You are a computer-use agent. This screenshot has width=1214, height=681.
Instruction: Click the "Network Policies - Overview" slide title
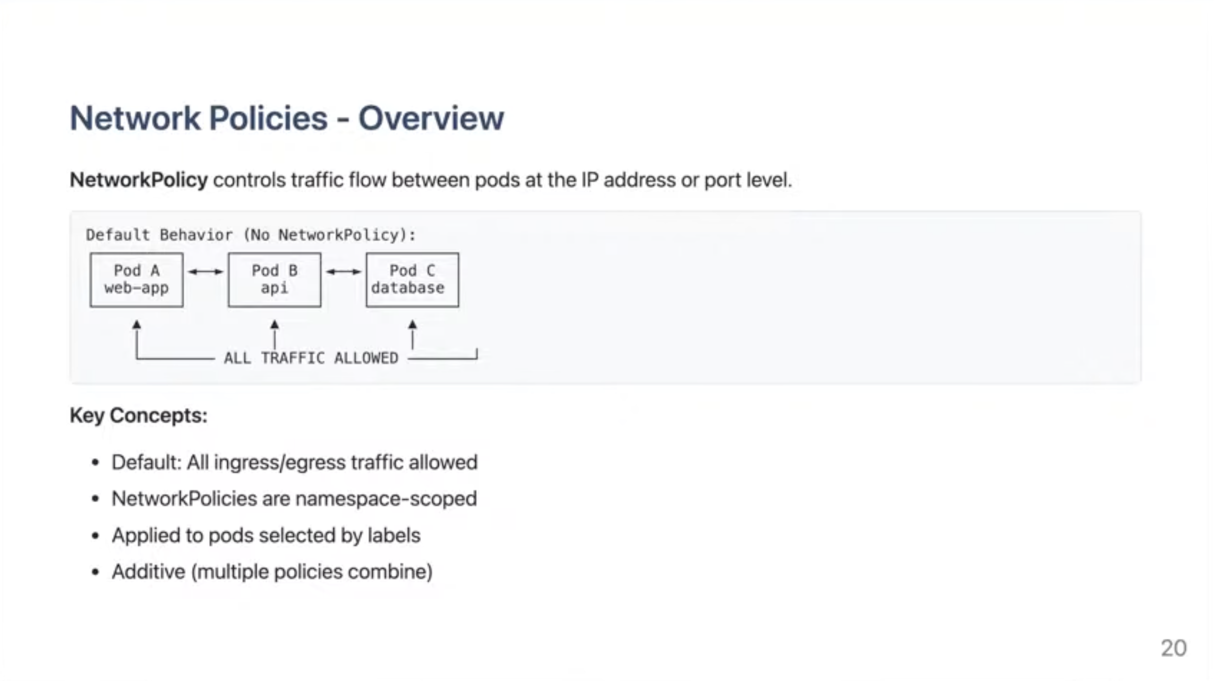[286, 118]
